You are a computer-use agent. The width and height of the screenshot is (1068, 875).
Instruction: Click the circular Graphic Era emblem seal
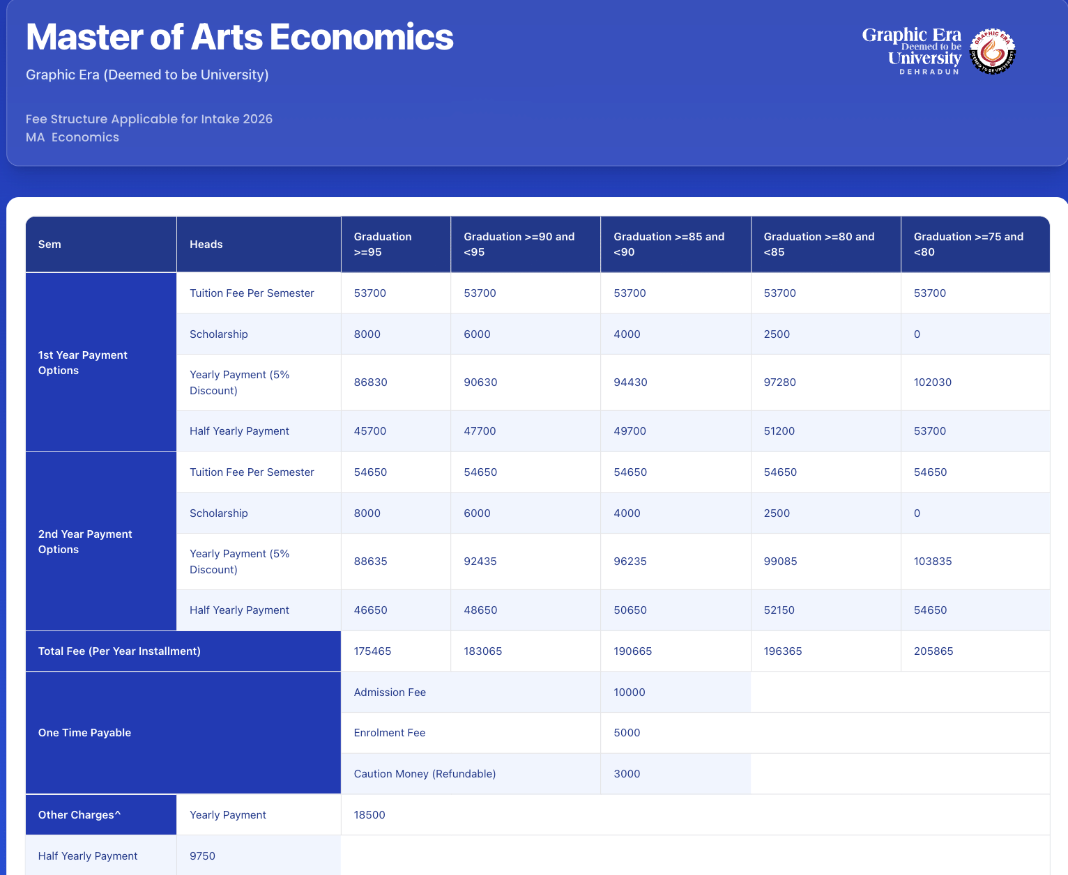pyautogui.click(x=993, y=52)
